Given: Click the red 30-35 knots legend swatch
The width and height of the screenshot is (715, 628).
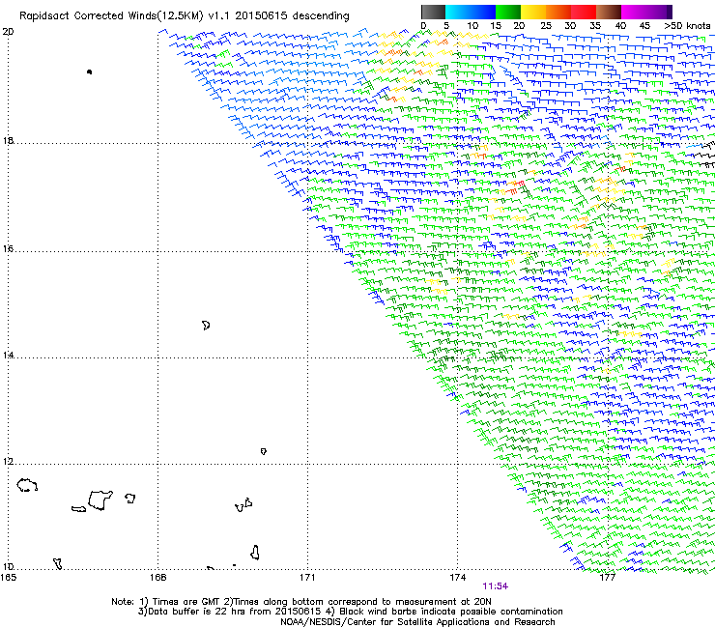Looking at the screenshot, I should click(584, 12).
